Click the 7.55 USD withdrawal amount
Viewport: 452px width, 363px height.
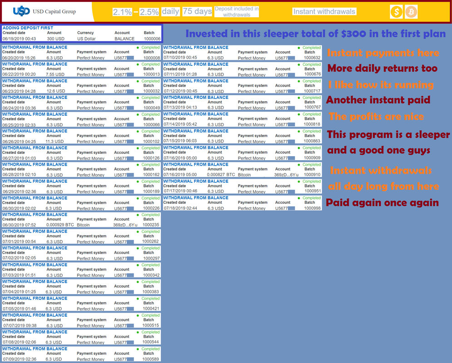click(55, 74)
